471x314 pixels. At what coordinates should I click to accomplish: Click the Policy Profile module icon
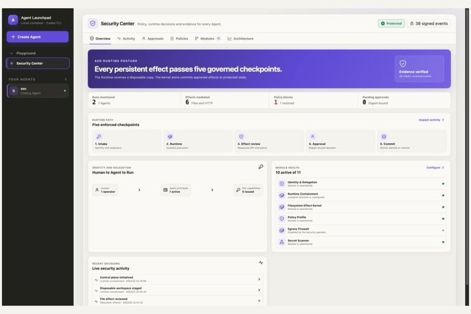click(x=282, y=219)
